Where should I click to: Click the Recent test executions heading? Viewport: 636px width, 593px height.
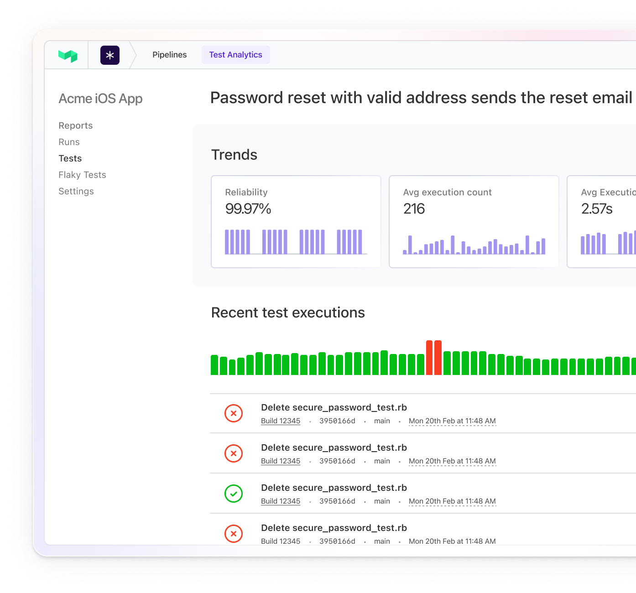click(288, 312)
